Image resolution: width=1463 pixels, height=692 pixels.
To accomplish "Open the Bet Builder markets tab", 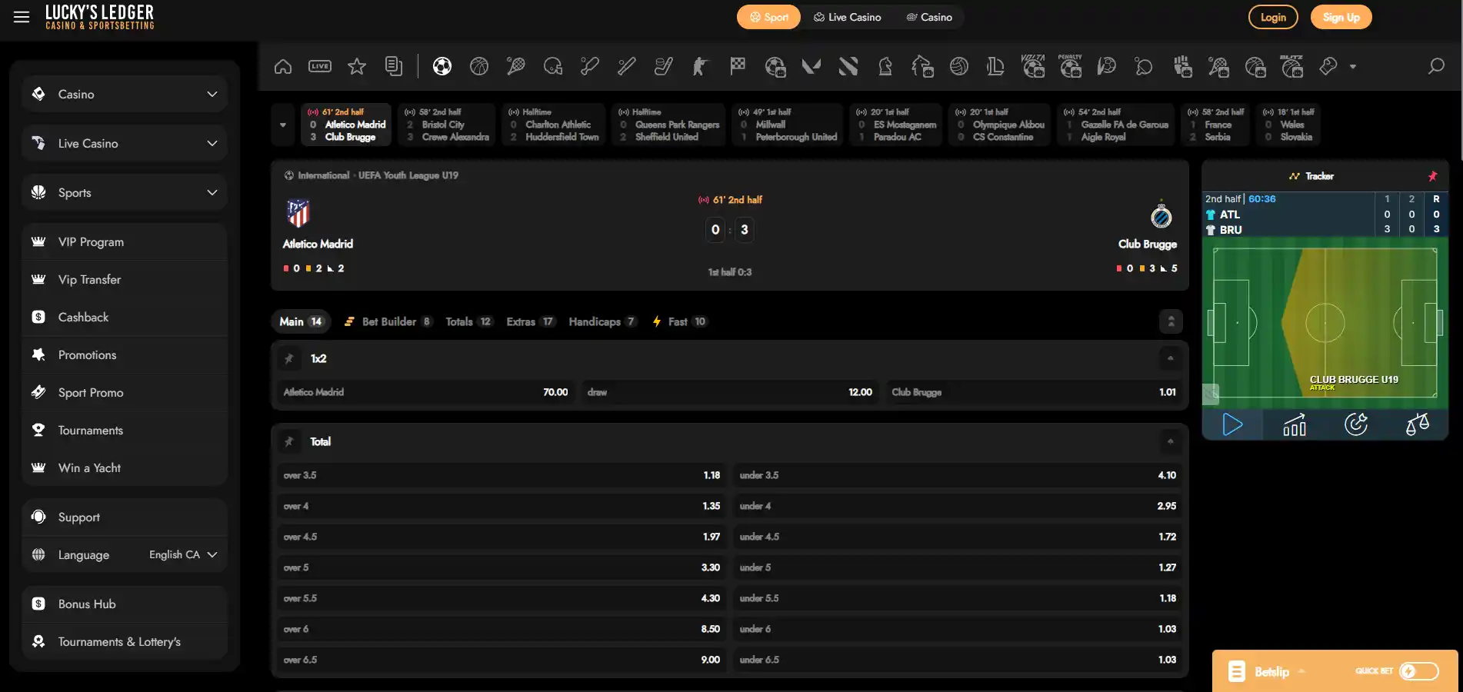I will point(388,321).
